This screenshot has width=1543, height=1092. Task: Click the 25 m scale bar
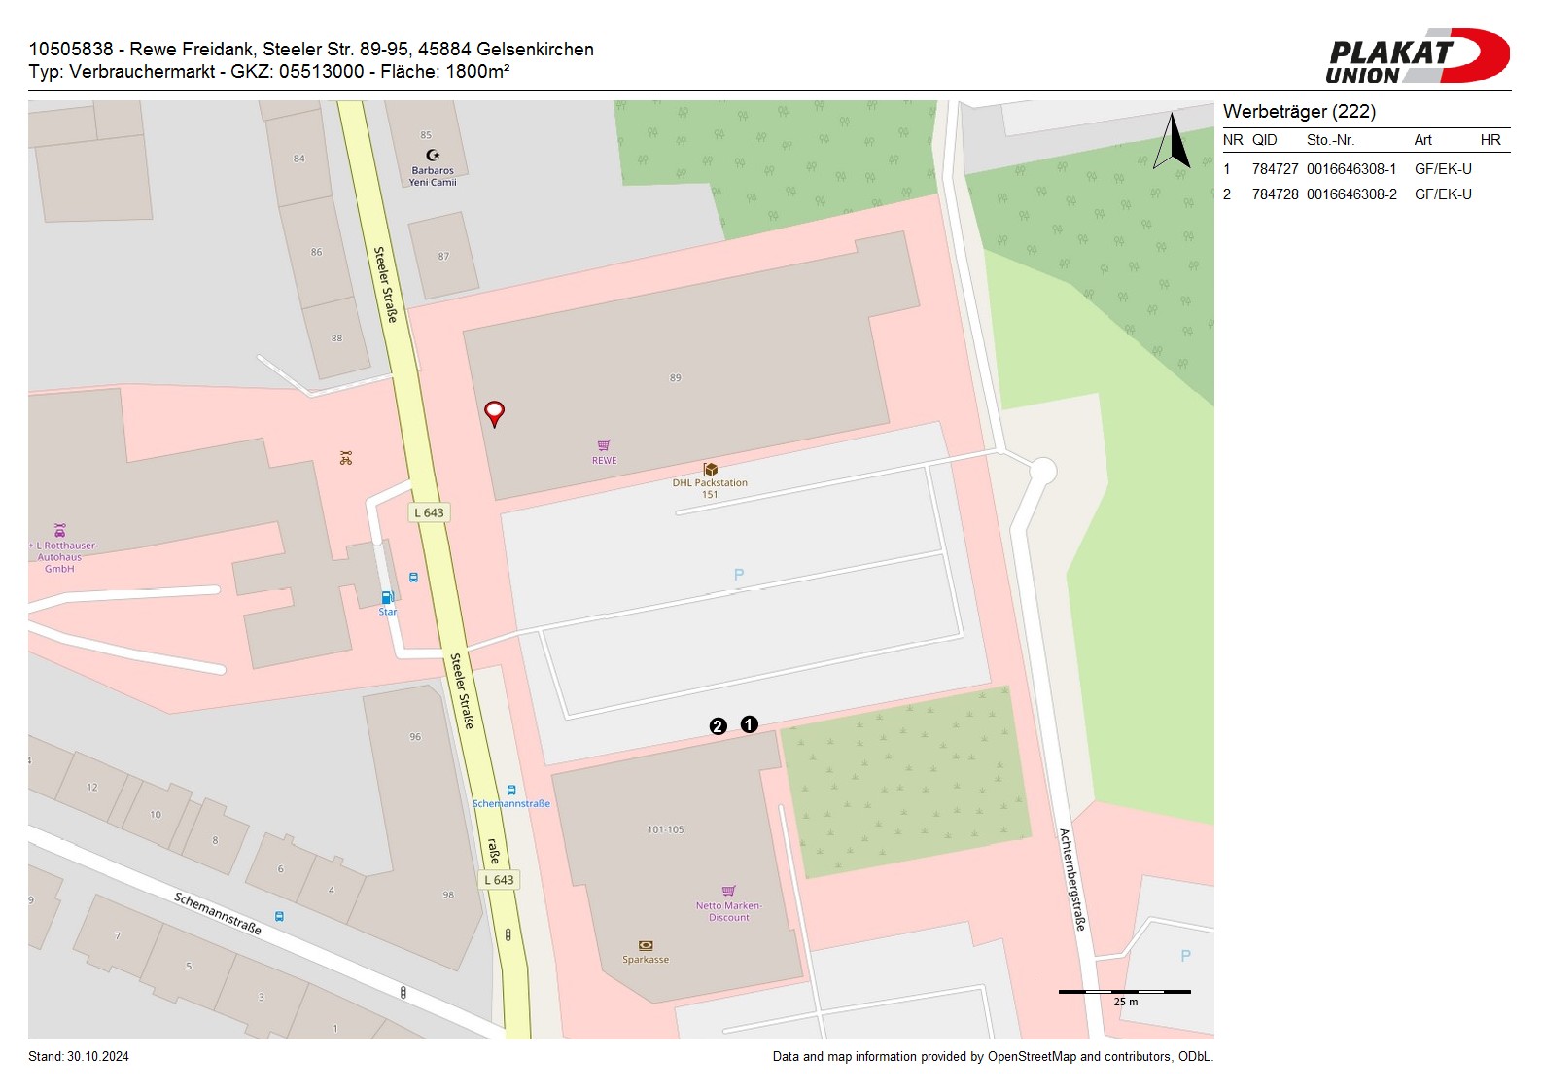click(1124, 992)
